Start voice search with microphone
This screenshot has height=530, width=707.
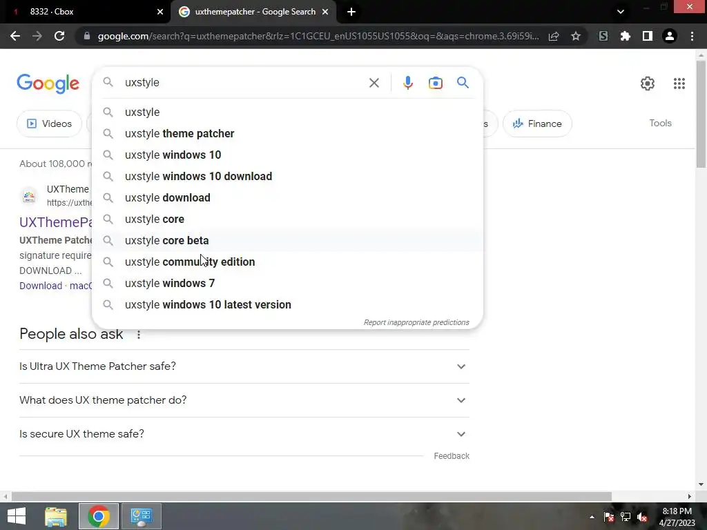click(408, 83)
